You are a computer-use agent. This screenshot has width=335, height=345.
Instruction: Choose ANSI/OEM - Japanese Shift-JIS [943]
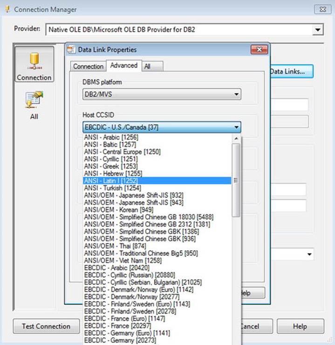click(157, 203)
